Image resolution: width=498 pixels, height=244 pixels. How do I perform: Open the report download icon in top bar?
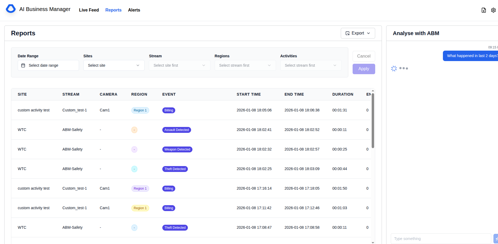484,10
